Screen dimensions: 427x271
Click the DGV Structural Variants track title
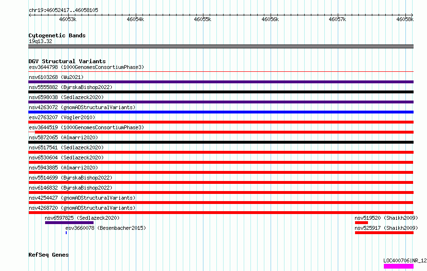click(67, 61)
